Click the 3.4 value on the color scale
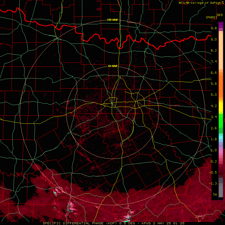Screen dimensions: 225x225 click(x=214, y=117)
